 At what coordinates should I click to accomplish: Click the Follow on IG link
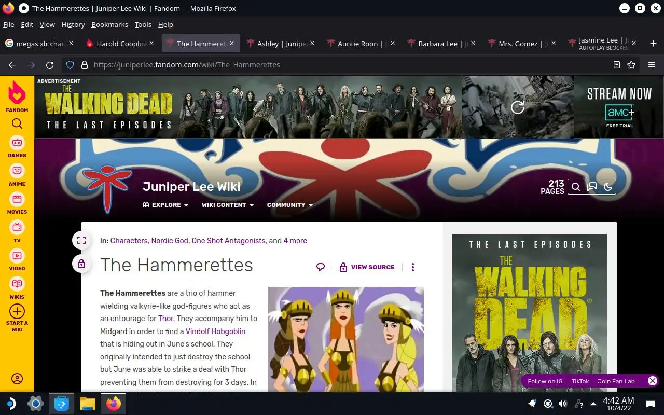(545, 381)
